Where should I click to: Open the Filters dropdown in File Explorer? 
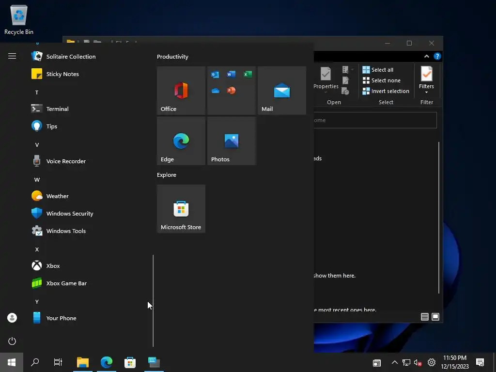(x=426, y=80)
